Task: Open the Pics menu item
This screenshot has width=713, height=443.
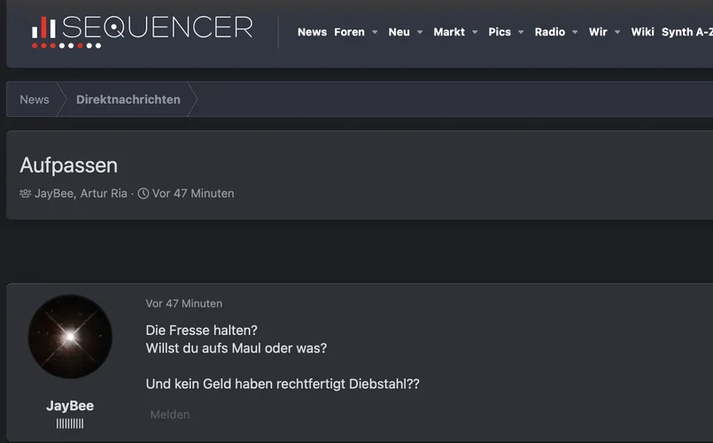Action: 500,32
